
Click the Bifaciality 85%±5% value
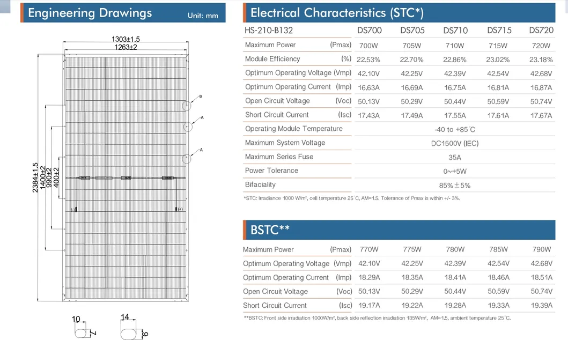click(455, 186)
